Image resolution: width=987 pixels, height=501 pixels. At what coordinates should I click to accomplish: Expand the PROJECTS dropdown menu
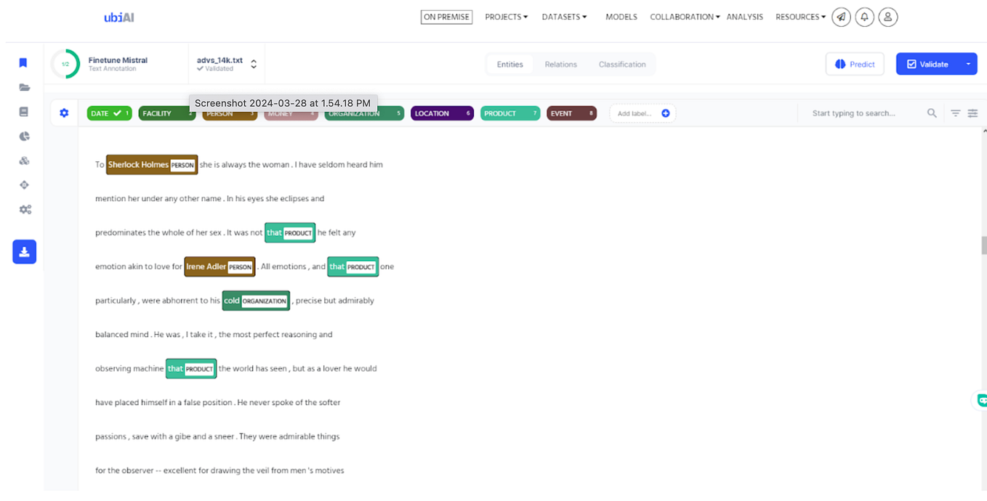click(506, 17)
